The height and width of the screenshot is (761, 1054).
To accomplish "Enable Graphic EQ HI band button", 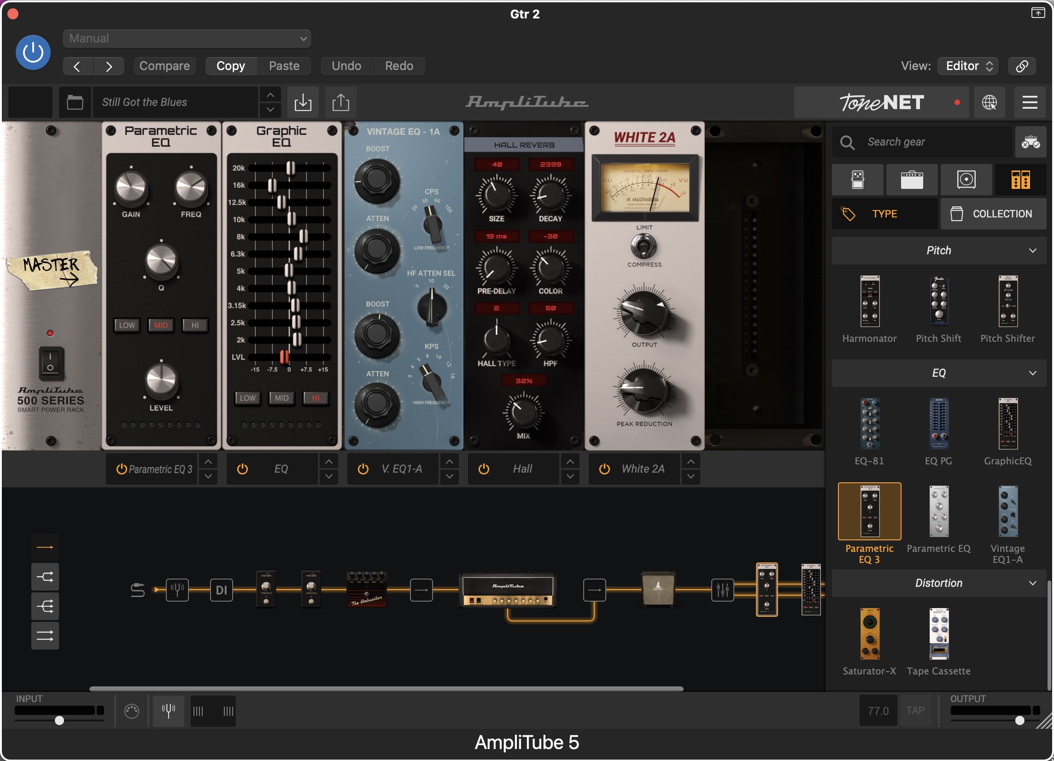I will point(316,398).
